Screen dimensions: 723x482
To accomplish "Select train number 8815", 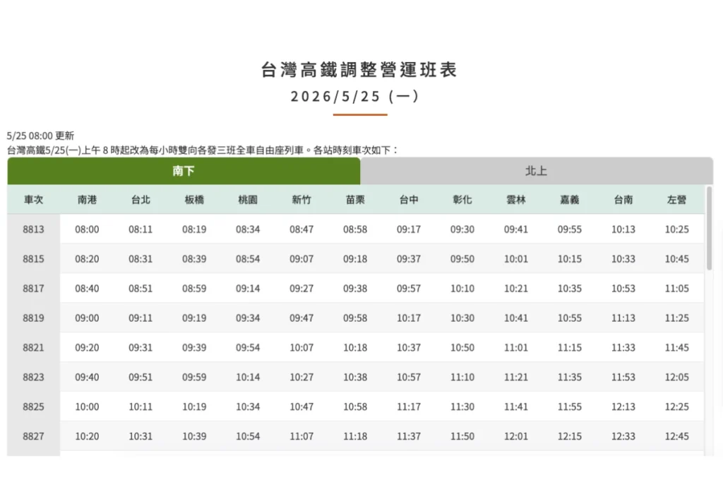I will (34, 259).
